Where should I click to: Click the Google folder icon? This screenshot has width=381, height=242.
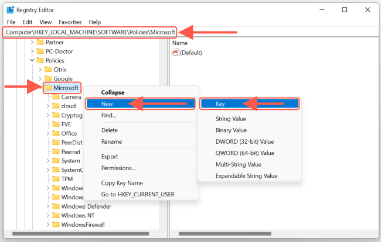(x=48, y=78)
